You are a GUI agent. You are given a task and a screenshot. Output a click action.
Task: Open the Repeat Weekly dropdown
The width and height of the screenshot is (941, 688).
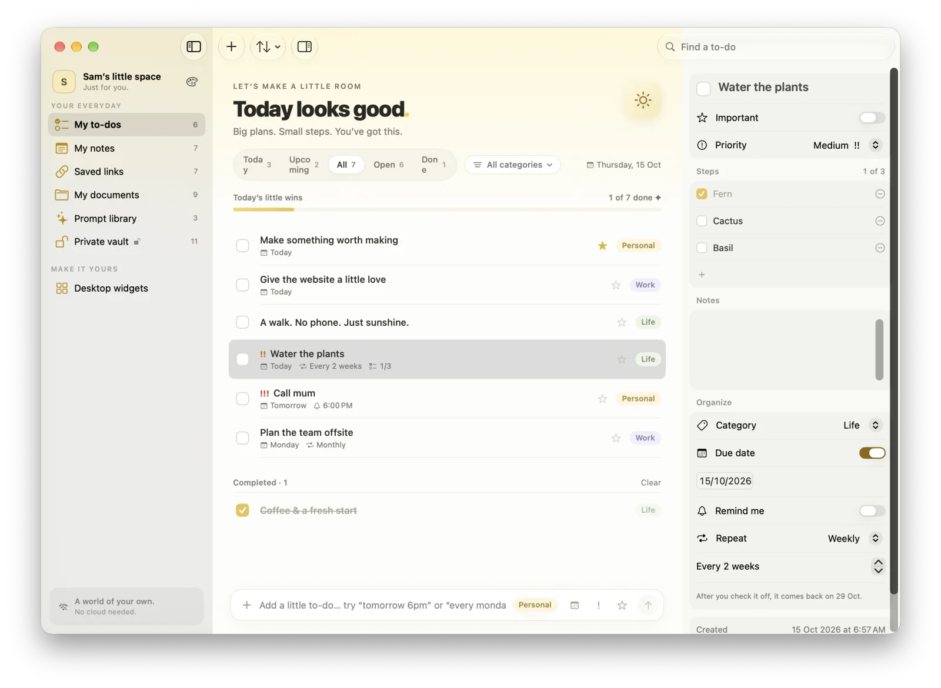854,539
